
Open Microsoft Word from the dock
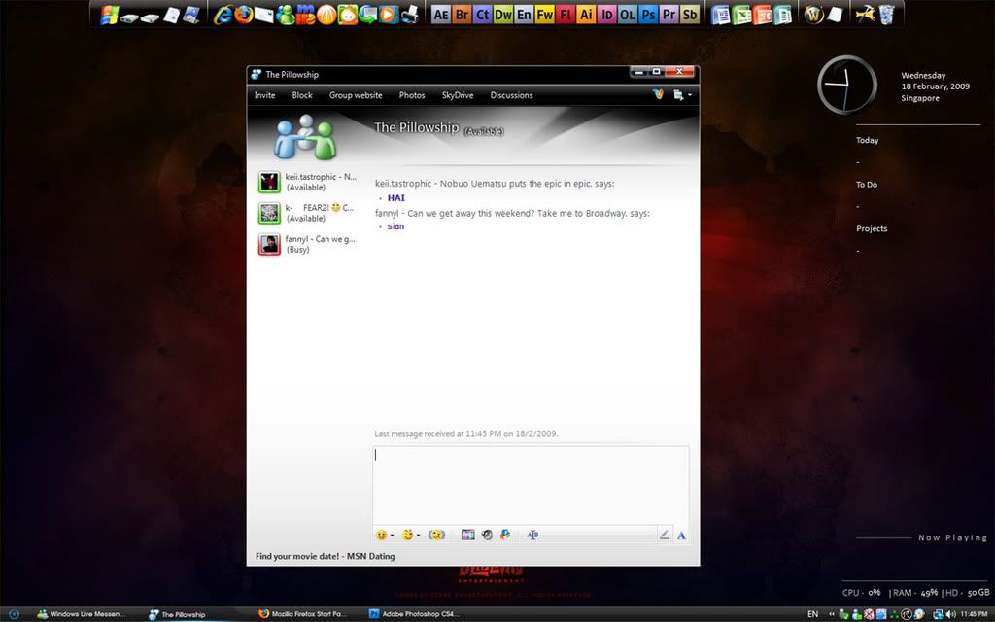720,15
